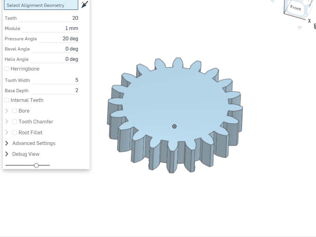Click the gear origin point marker
Screen dimensions: 316x237
174,126
